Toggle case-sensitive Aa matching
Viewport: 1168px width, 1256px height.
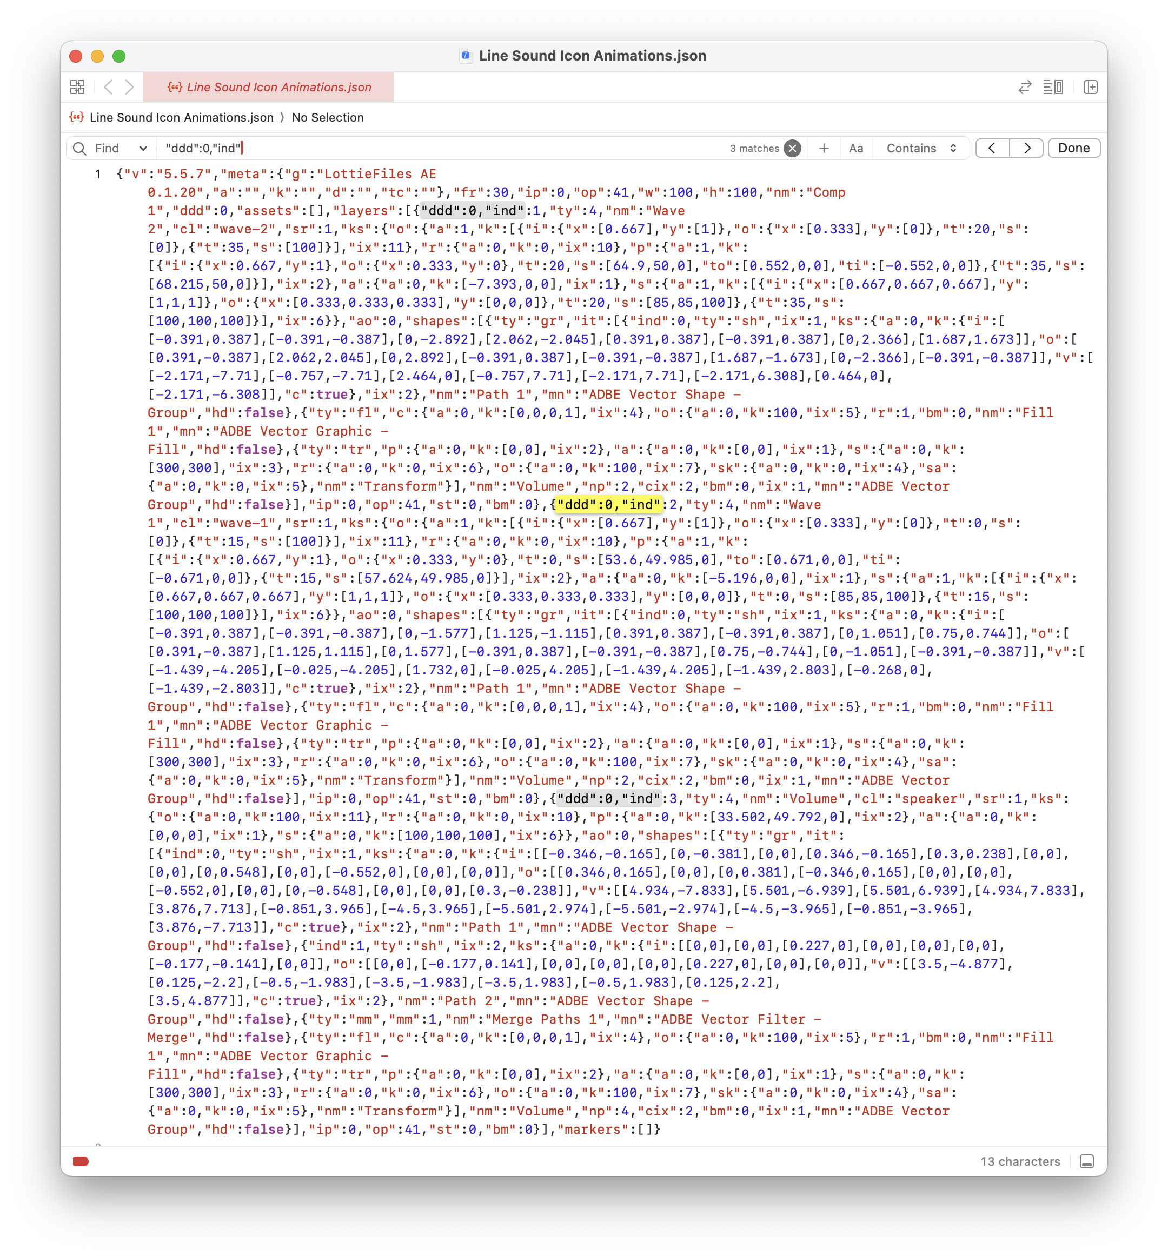[856, 149]
